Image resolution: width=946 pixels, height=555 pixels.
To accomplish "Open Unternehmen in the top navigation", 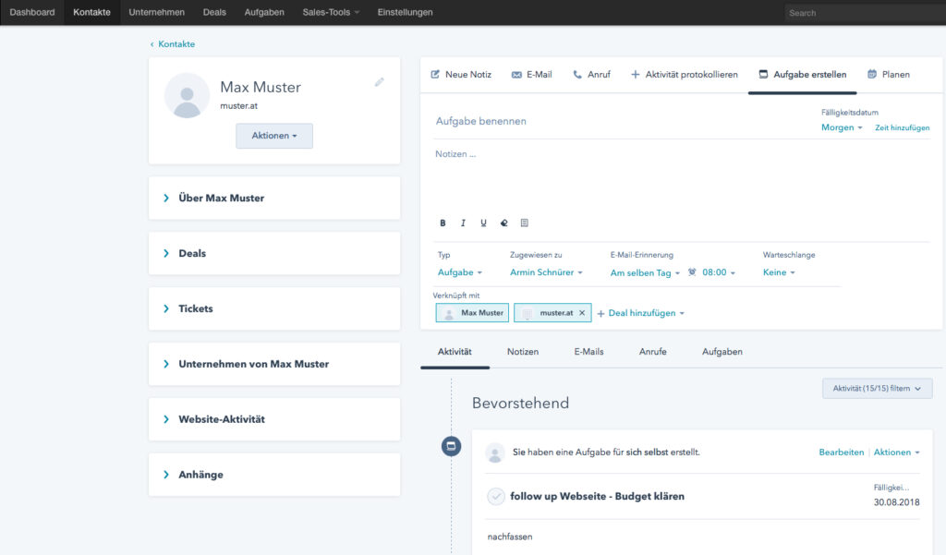I will tap(156, 12).
